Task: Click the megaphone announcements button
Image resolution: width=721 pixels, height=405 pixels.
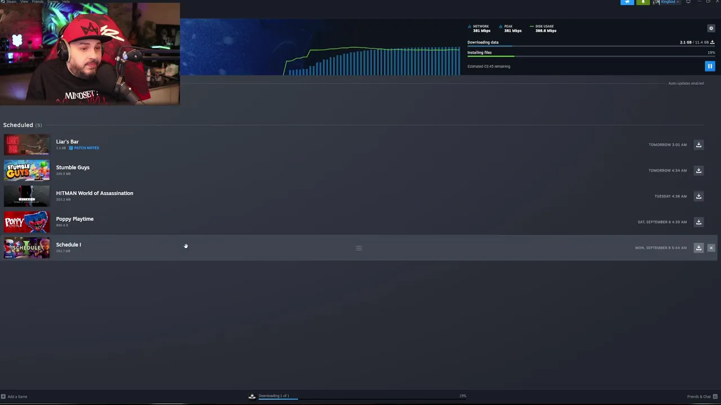Action: (x=627, y=2)
